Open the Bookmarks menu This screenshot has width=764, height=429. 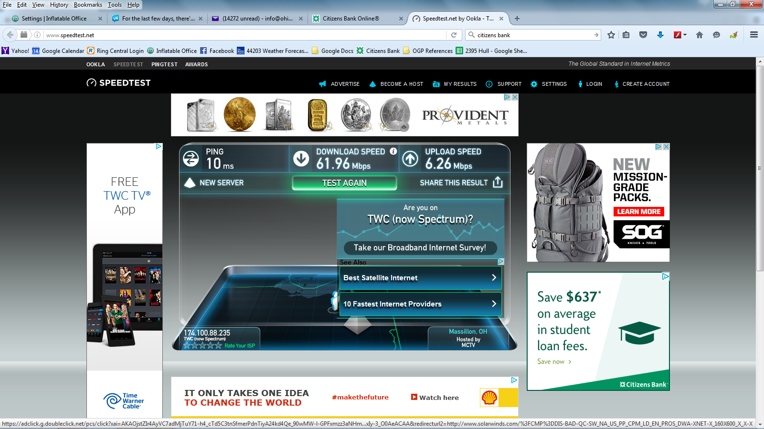[x=88, y=5]
